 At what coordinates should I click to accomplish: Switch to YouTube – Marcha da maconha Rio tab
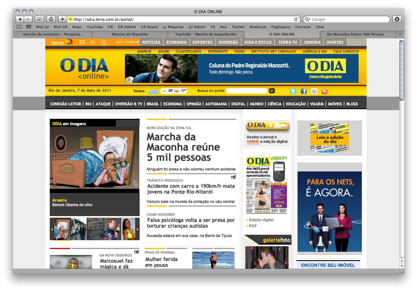(206, 34)
